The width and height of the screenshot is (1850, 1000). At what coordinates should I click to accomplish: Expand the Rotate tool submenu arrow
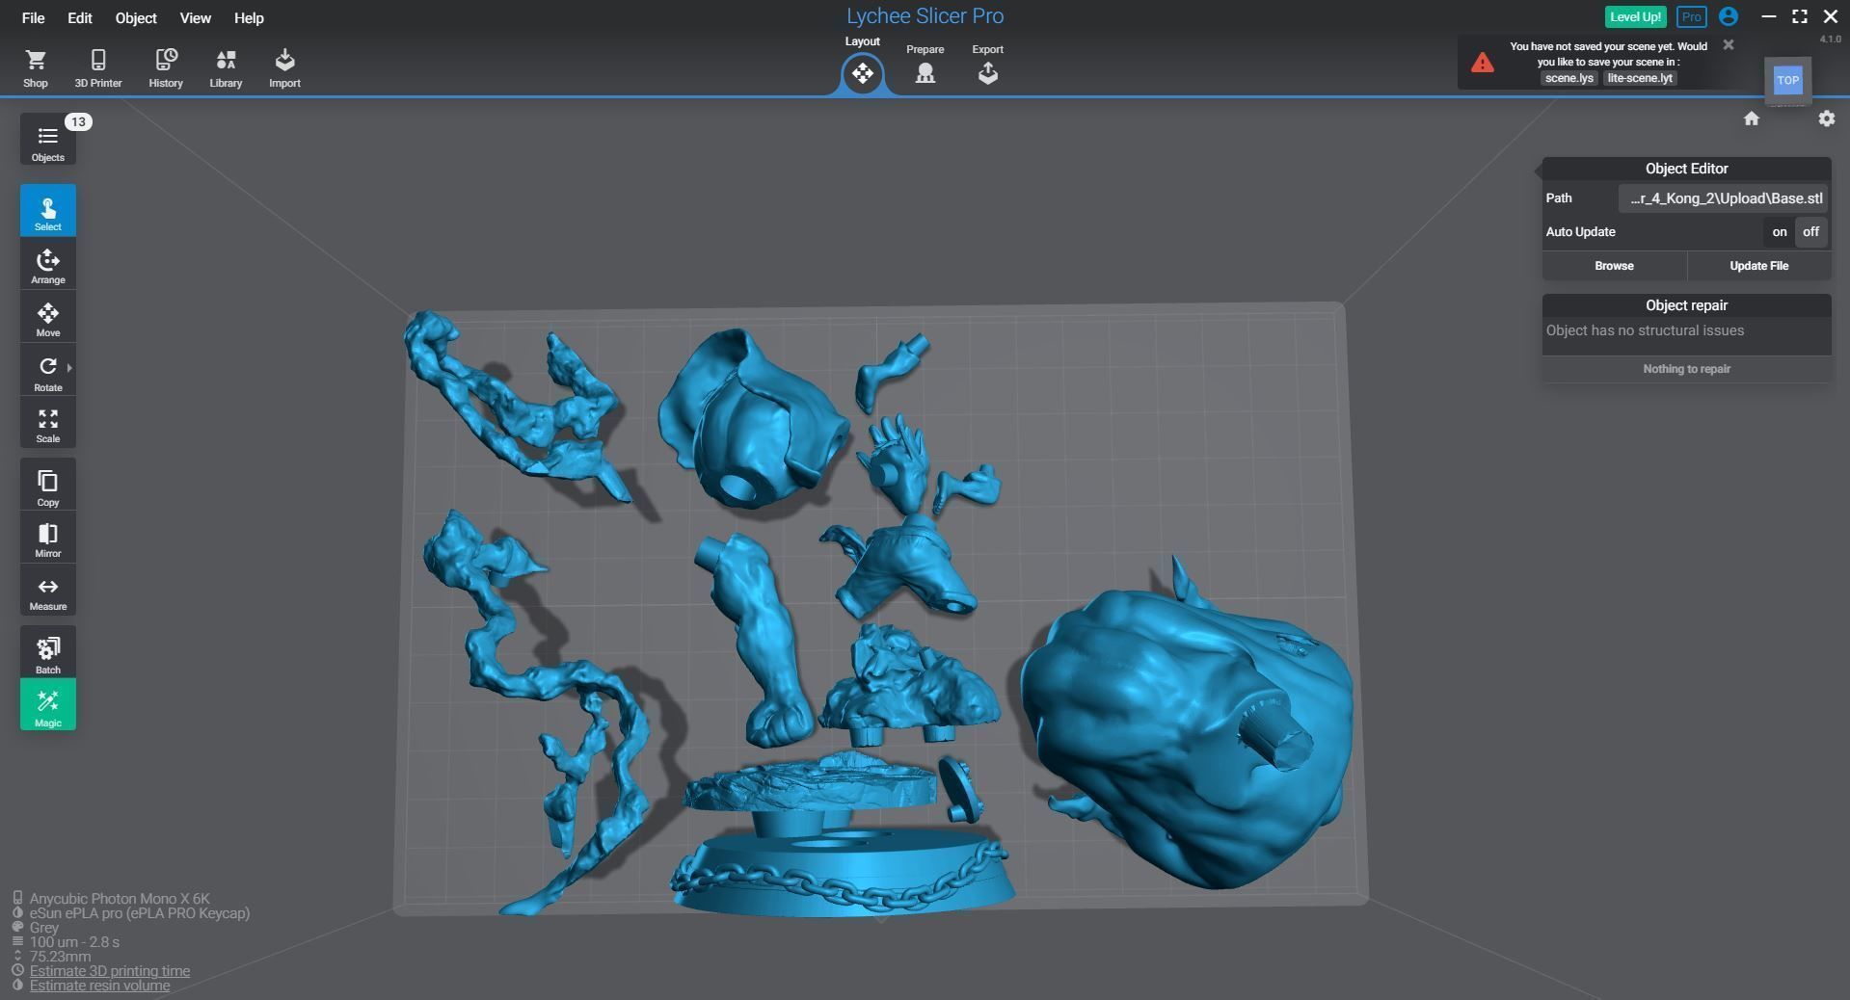tap(69, 368)
